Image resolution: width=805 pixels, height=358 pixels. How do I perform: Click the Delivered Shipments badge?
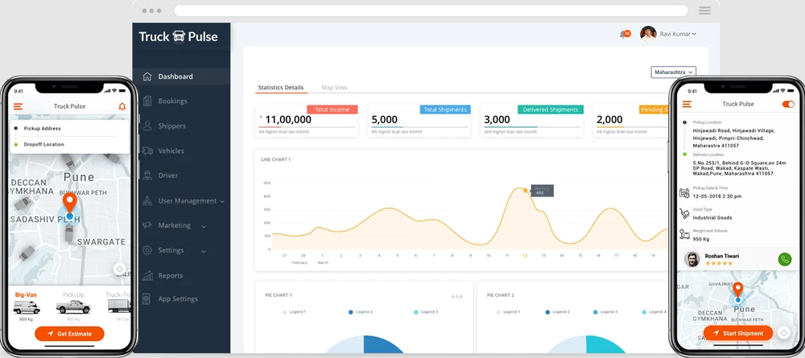(x=551, y=109)
